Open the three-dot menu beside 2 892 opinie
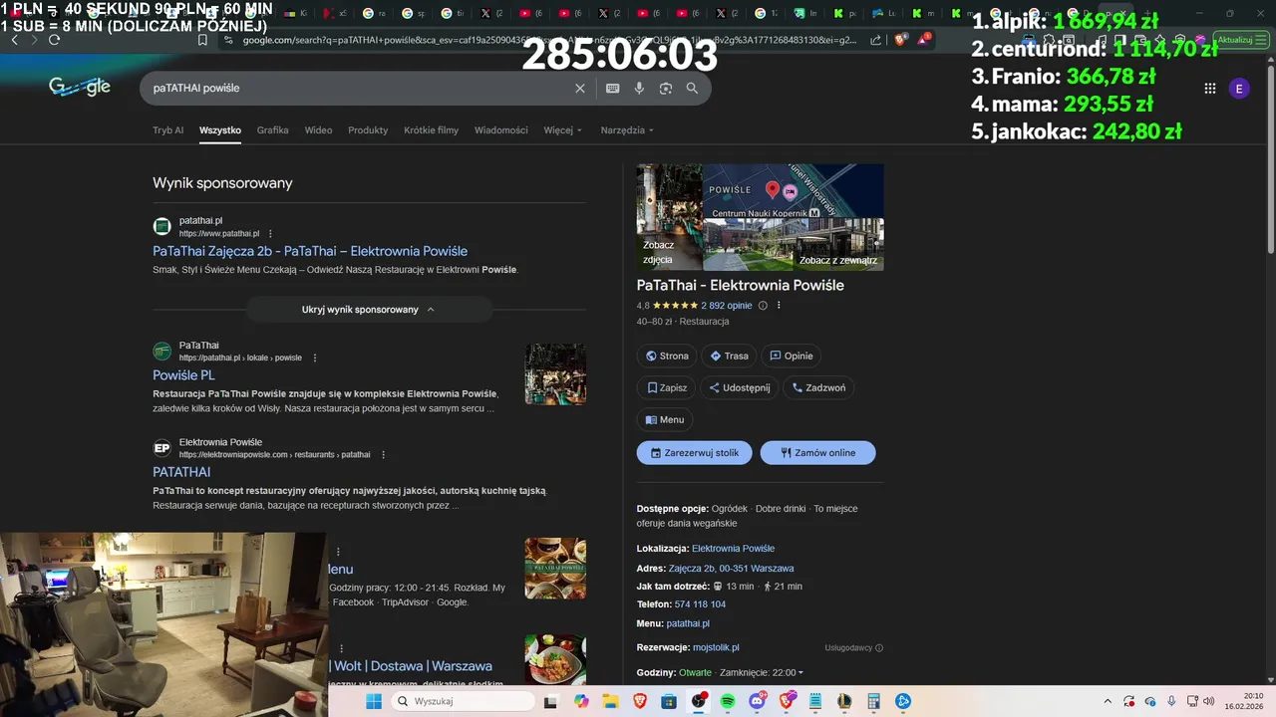This screenshot has height=717, width=1276. point(779,306)
